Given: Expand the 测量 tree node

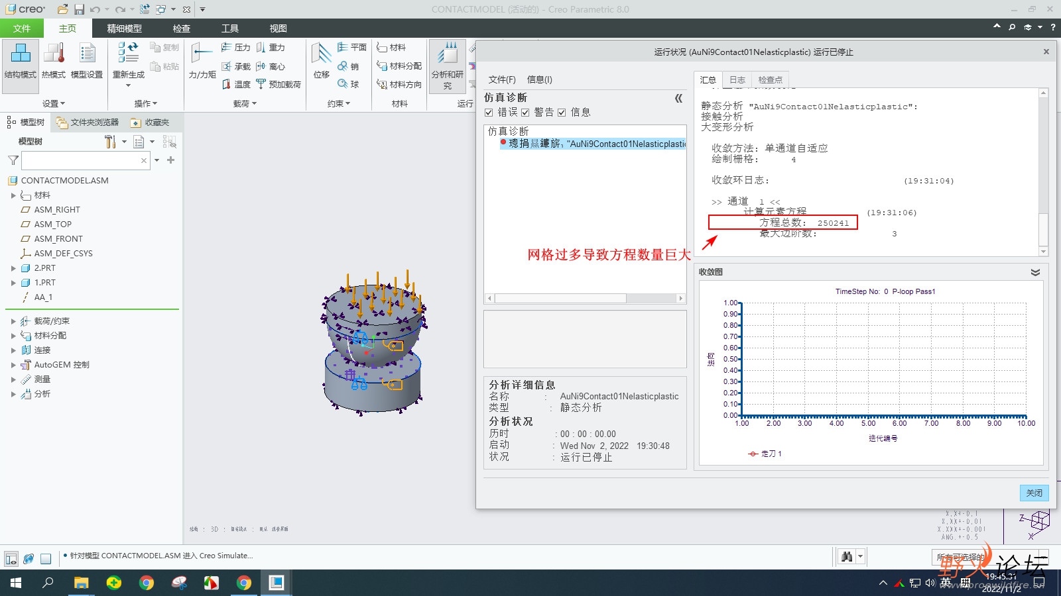Looking at the screenshot, I should (13, 379).
